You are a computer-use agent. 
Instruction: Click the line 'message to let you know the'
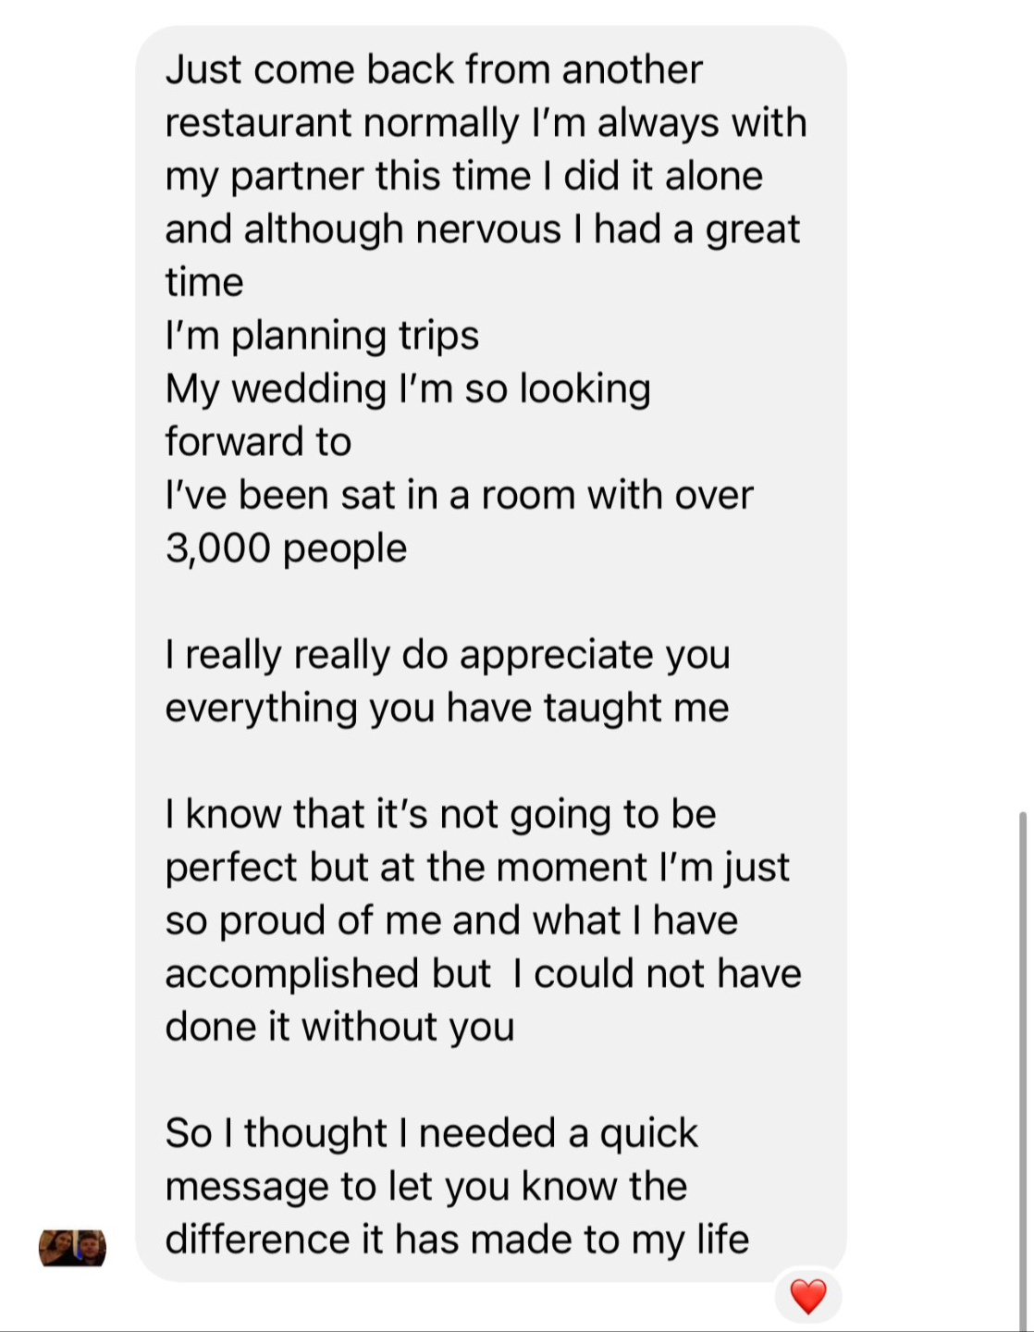[x=425, y=1186]
